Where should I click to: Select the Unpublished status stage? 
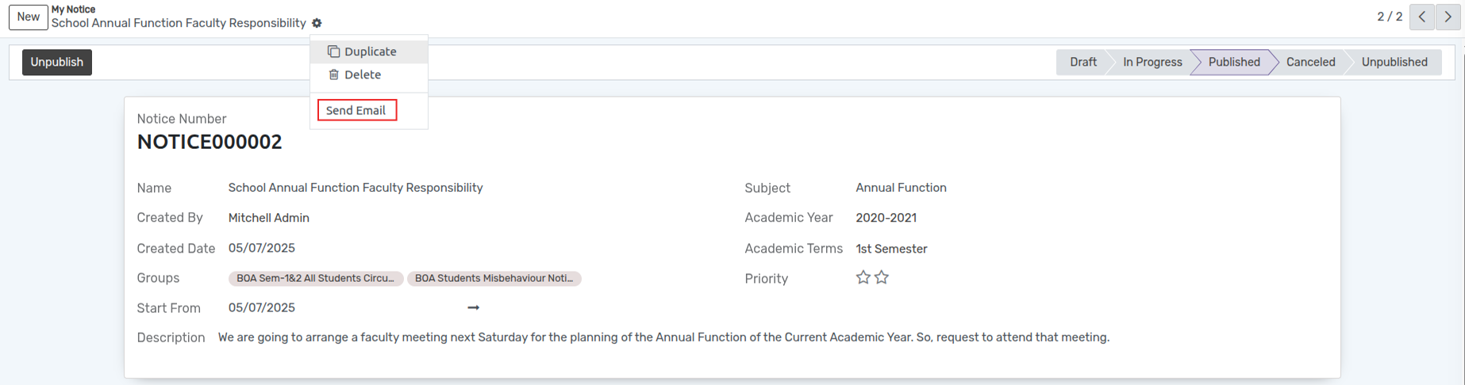click(x=1394, y=62)
